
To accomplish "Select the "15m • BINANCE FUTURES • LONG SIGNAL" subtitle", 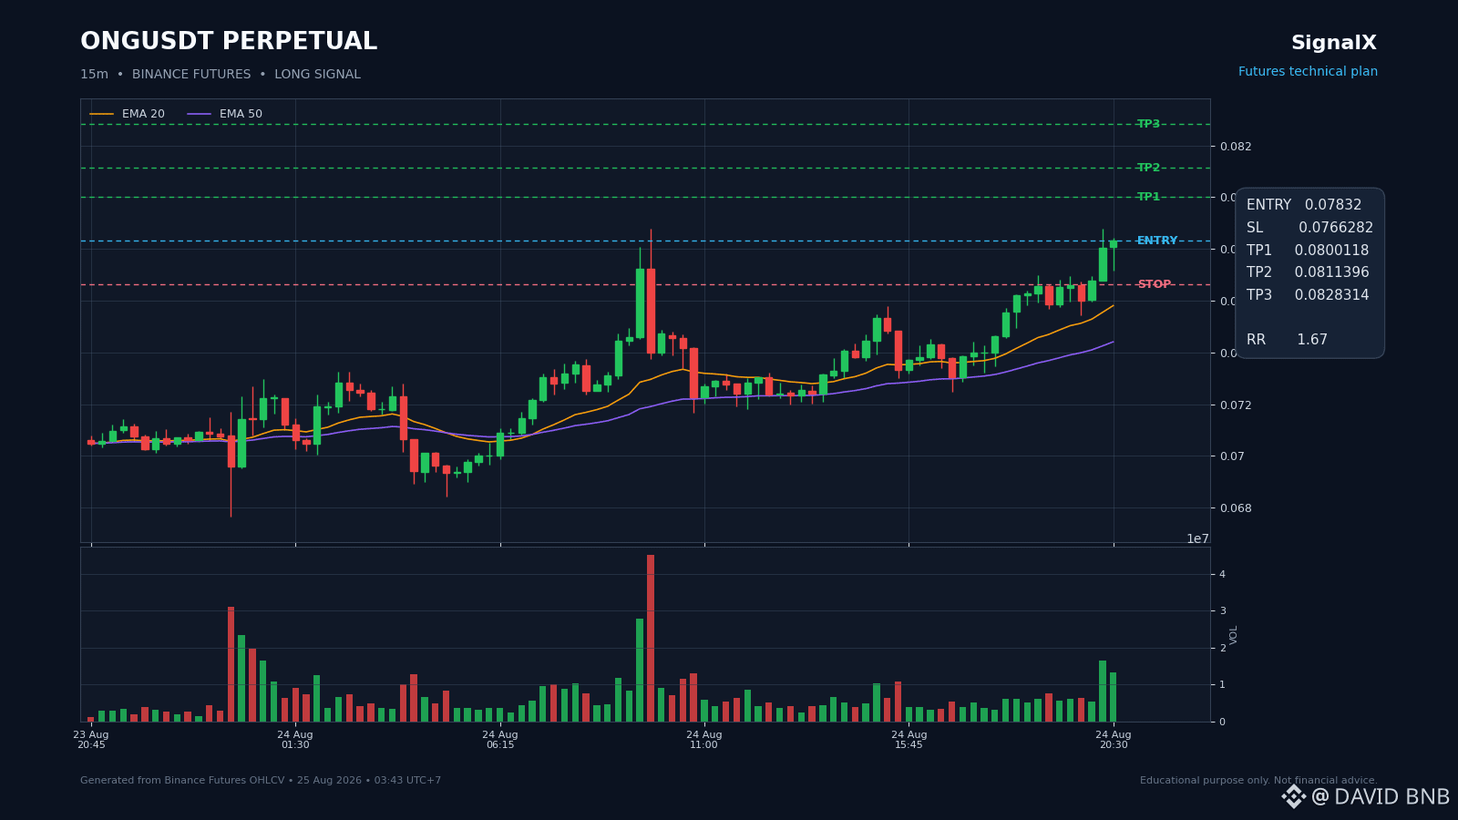I will 221,75.
